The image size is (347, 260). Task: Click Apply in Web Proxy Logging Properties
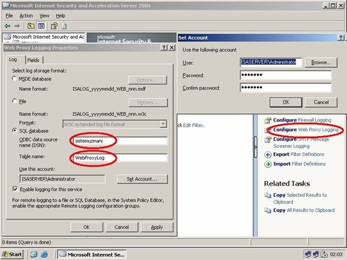(x=157, y=227)
